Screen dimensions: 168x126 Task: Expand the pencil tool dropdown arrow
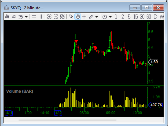[97, 17]
